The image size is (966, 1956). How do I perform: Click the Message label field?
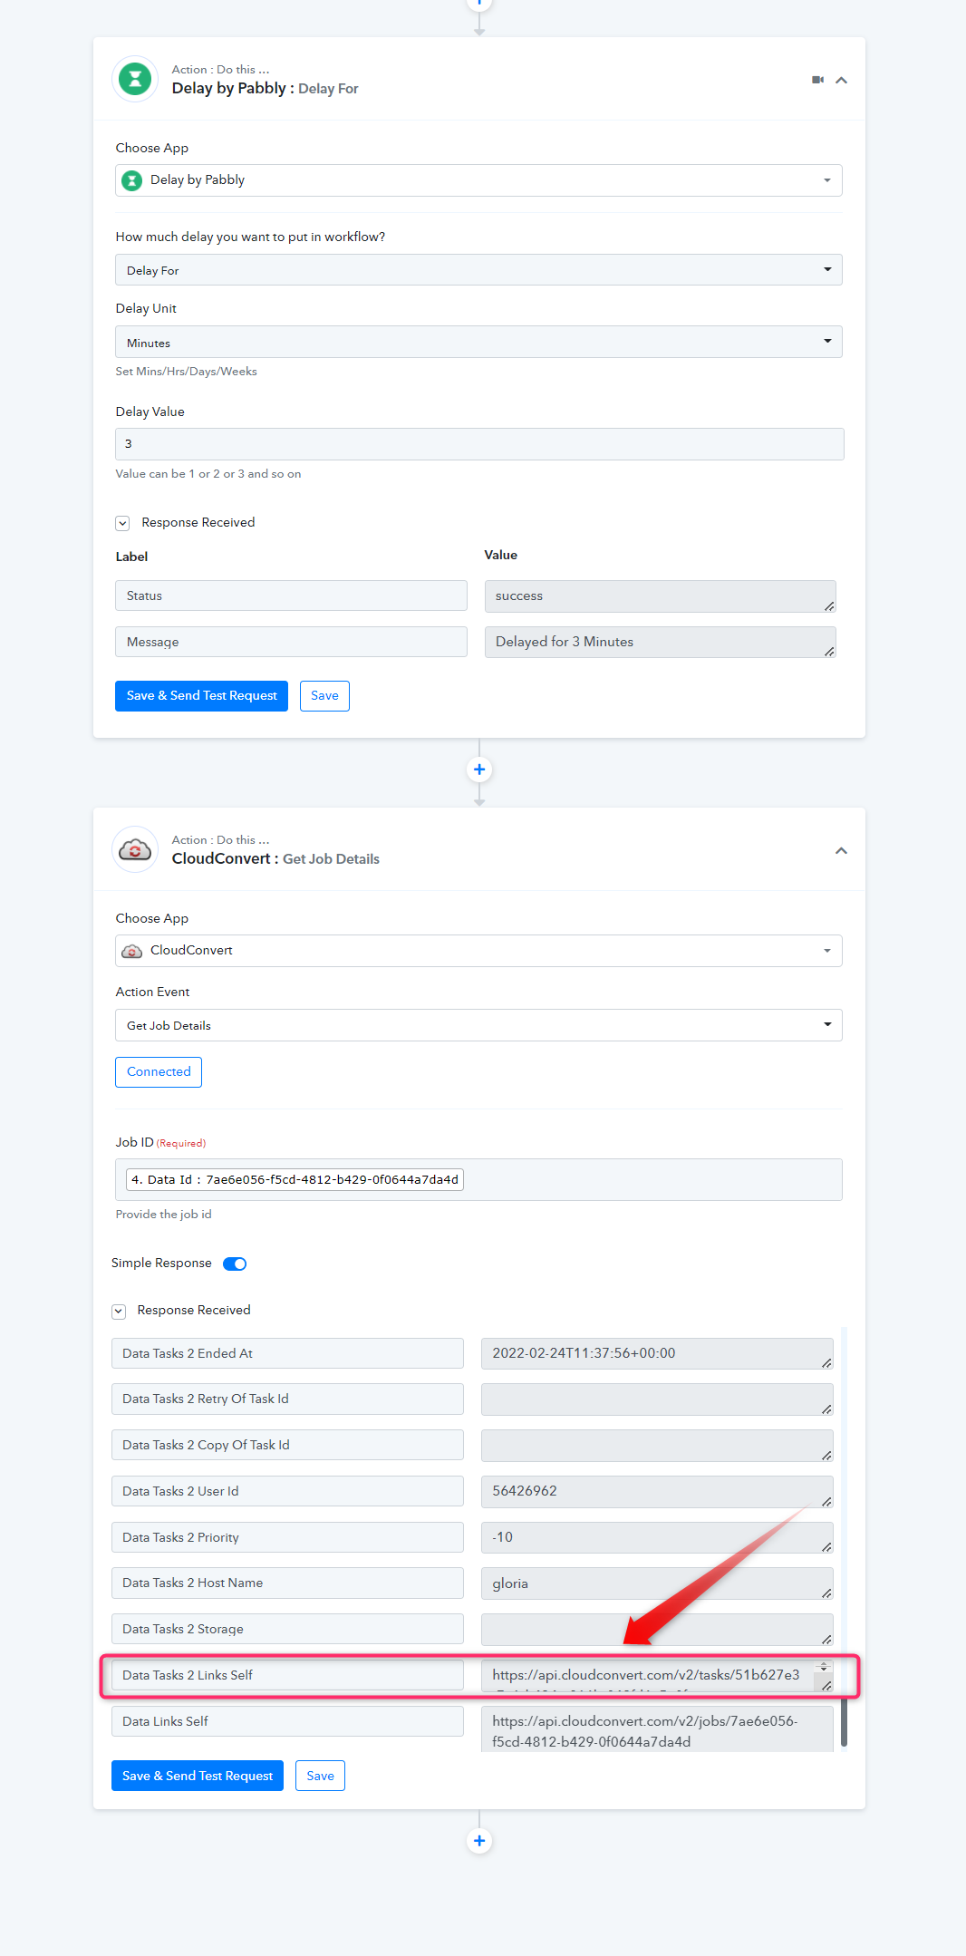coord(291,642)
